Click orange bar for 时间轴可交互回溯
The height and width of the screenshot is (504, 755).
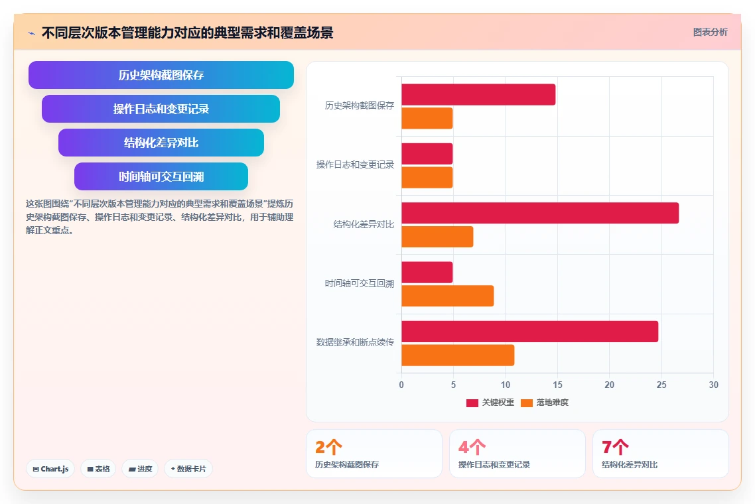point(448,296)
